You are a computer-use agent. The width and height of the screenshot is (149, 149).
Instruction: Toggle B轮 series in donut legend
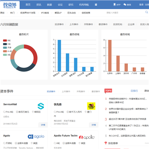[7, 41]
